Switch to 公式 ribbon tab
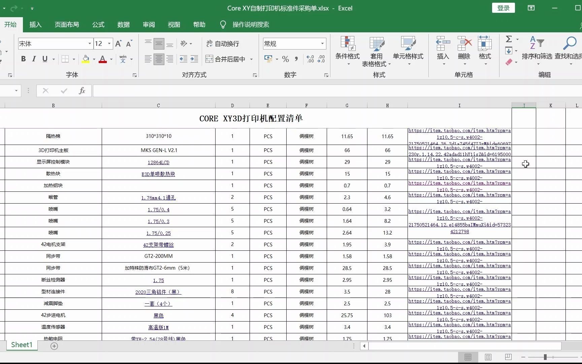Screen dimensions: 582x364 tap(98, 25)
